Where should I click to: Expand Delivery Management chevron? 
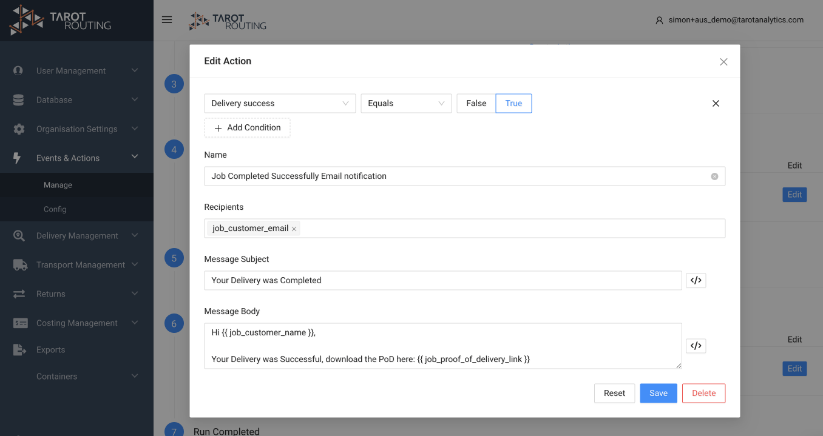[135, 235]
